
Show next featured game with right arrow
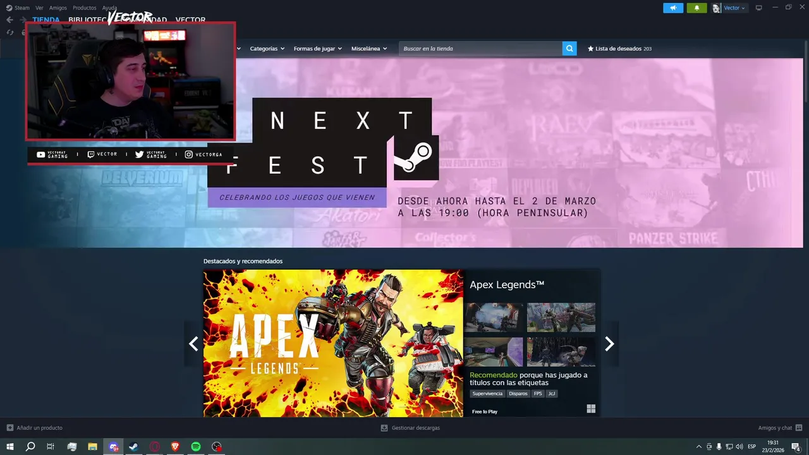[609, 344]
